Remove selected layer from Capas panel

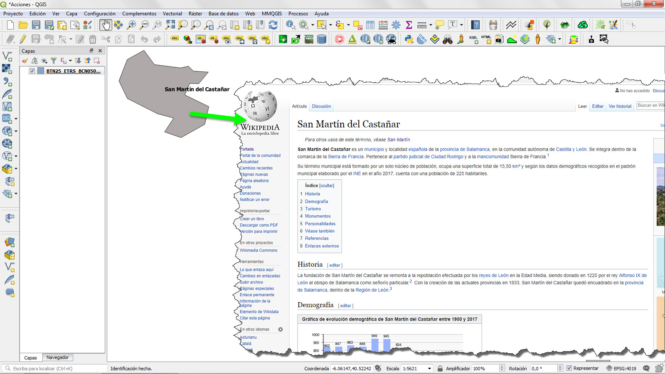coord(97,61)
